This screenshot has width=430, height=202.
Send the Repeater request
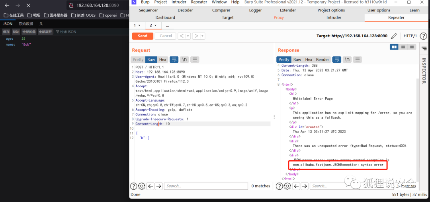pyautogui.click(x=142, y=36)
